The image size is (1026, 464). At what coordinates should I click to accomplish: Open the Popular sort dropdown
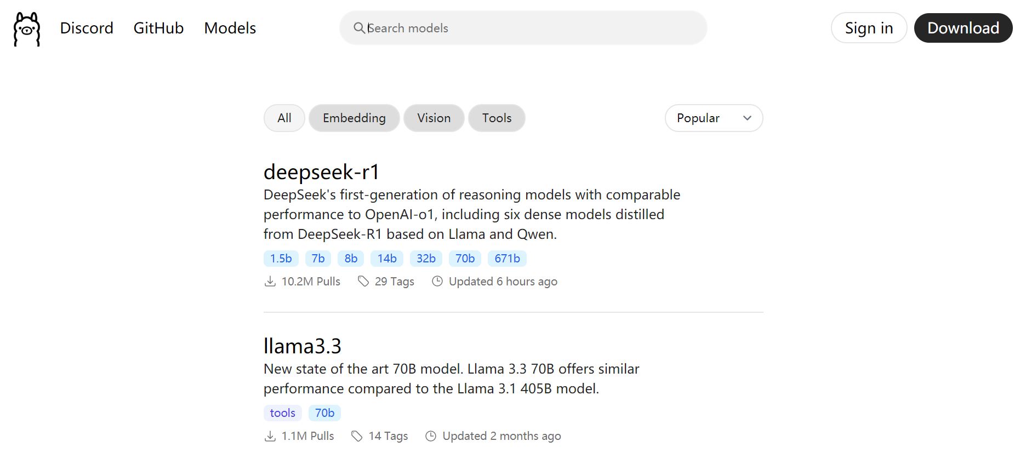pyautogui.click(x=714, y=118)
